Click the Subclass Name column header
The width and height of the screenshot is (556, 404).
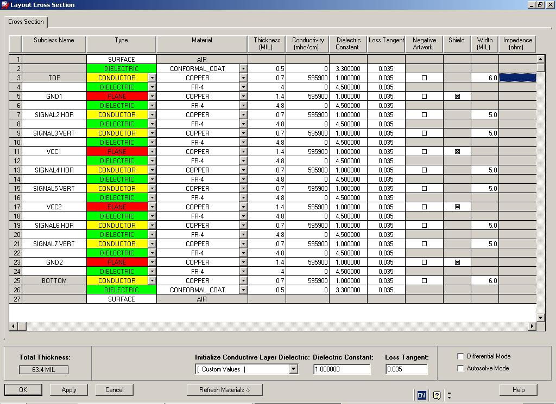[54, 44]
